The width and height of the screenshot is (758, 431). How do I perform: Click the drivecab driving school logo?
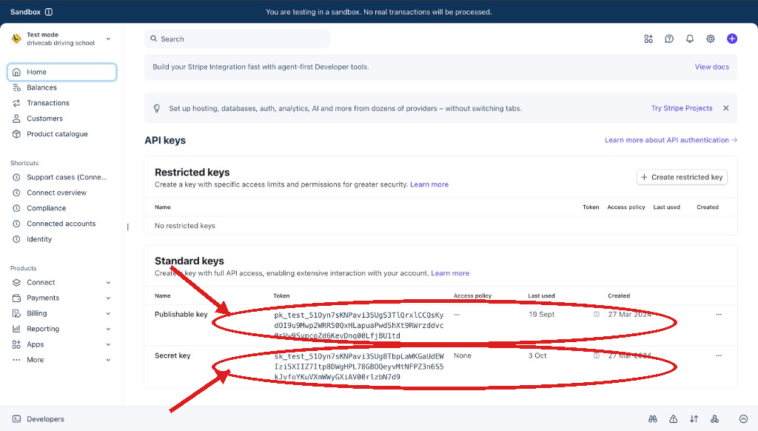(16, 39)
